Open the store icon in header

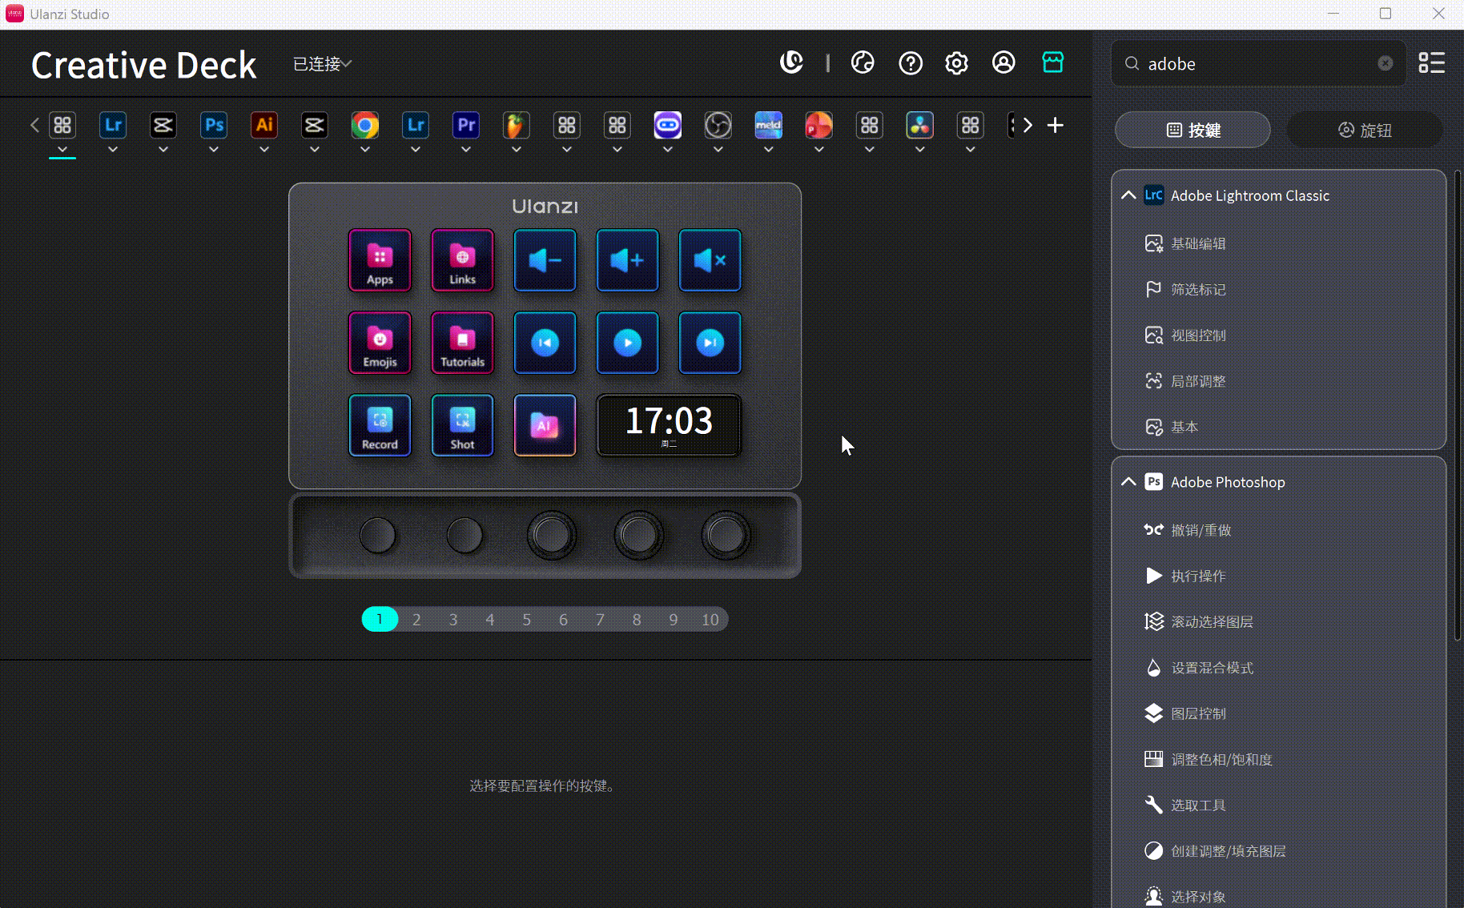[x=1052, y=62]
